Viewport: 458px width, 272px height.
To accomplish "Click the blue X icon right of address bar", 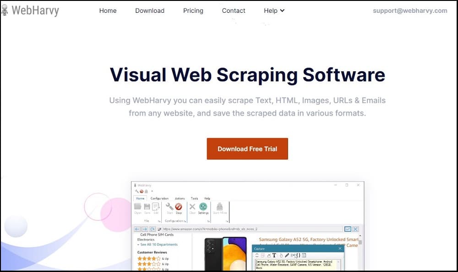I will coord(355,229).
